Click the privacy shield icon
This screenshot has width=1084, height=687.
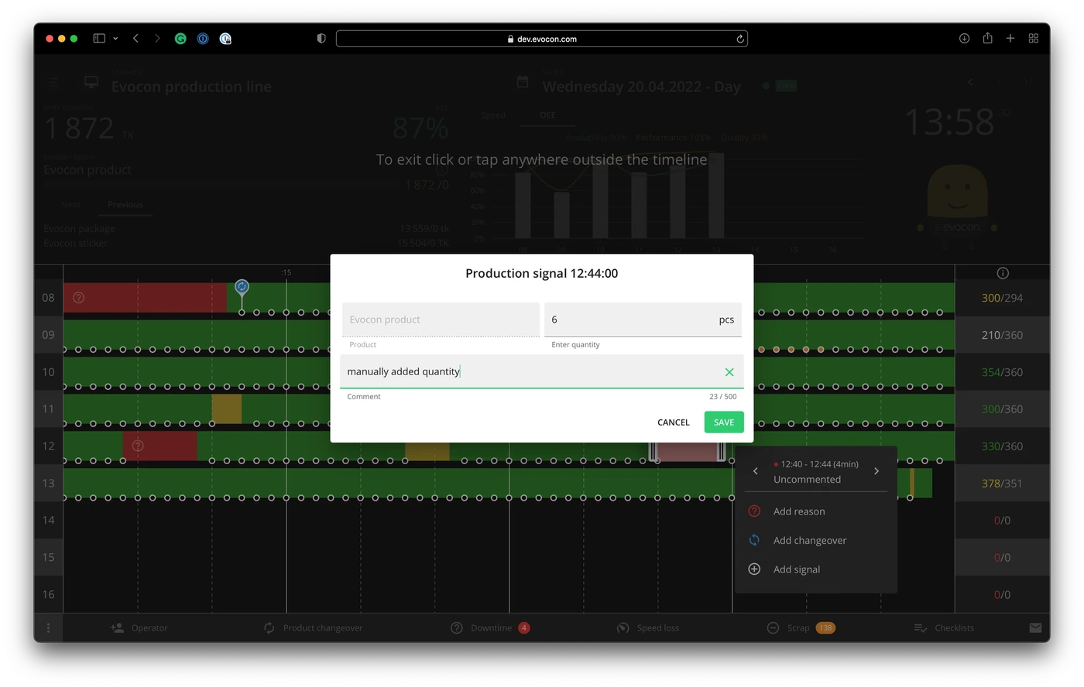tap(321, 39)
